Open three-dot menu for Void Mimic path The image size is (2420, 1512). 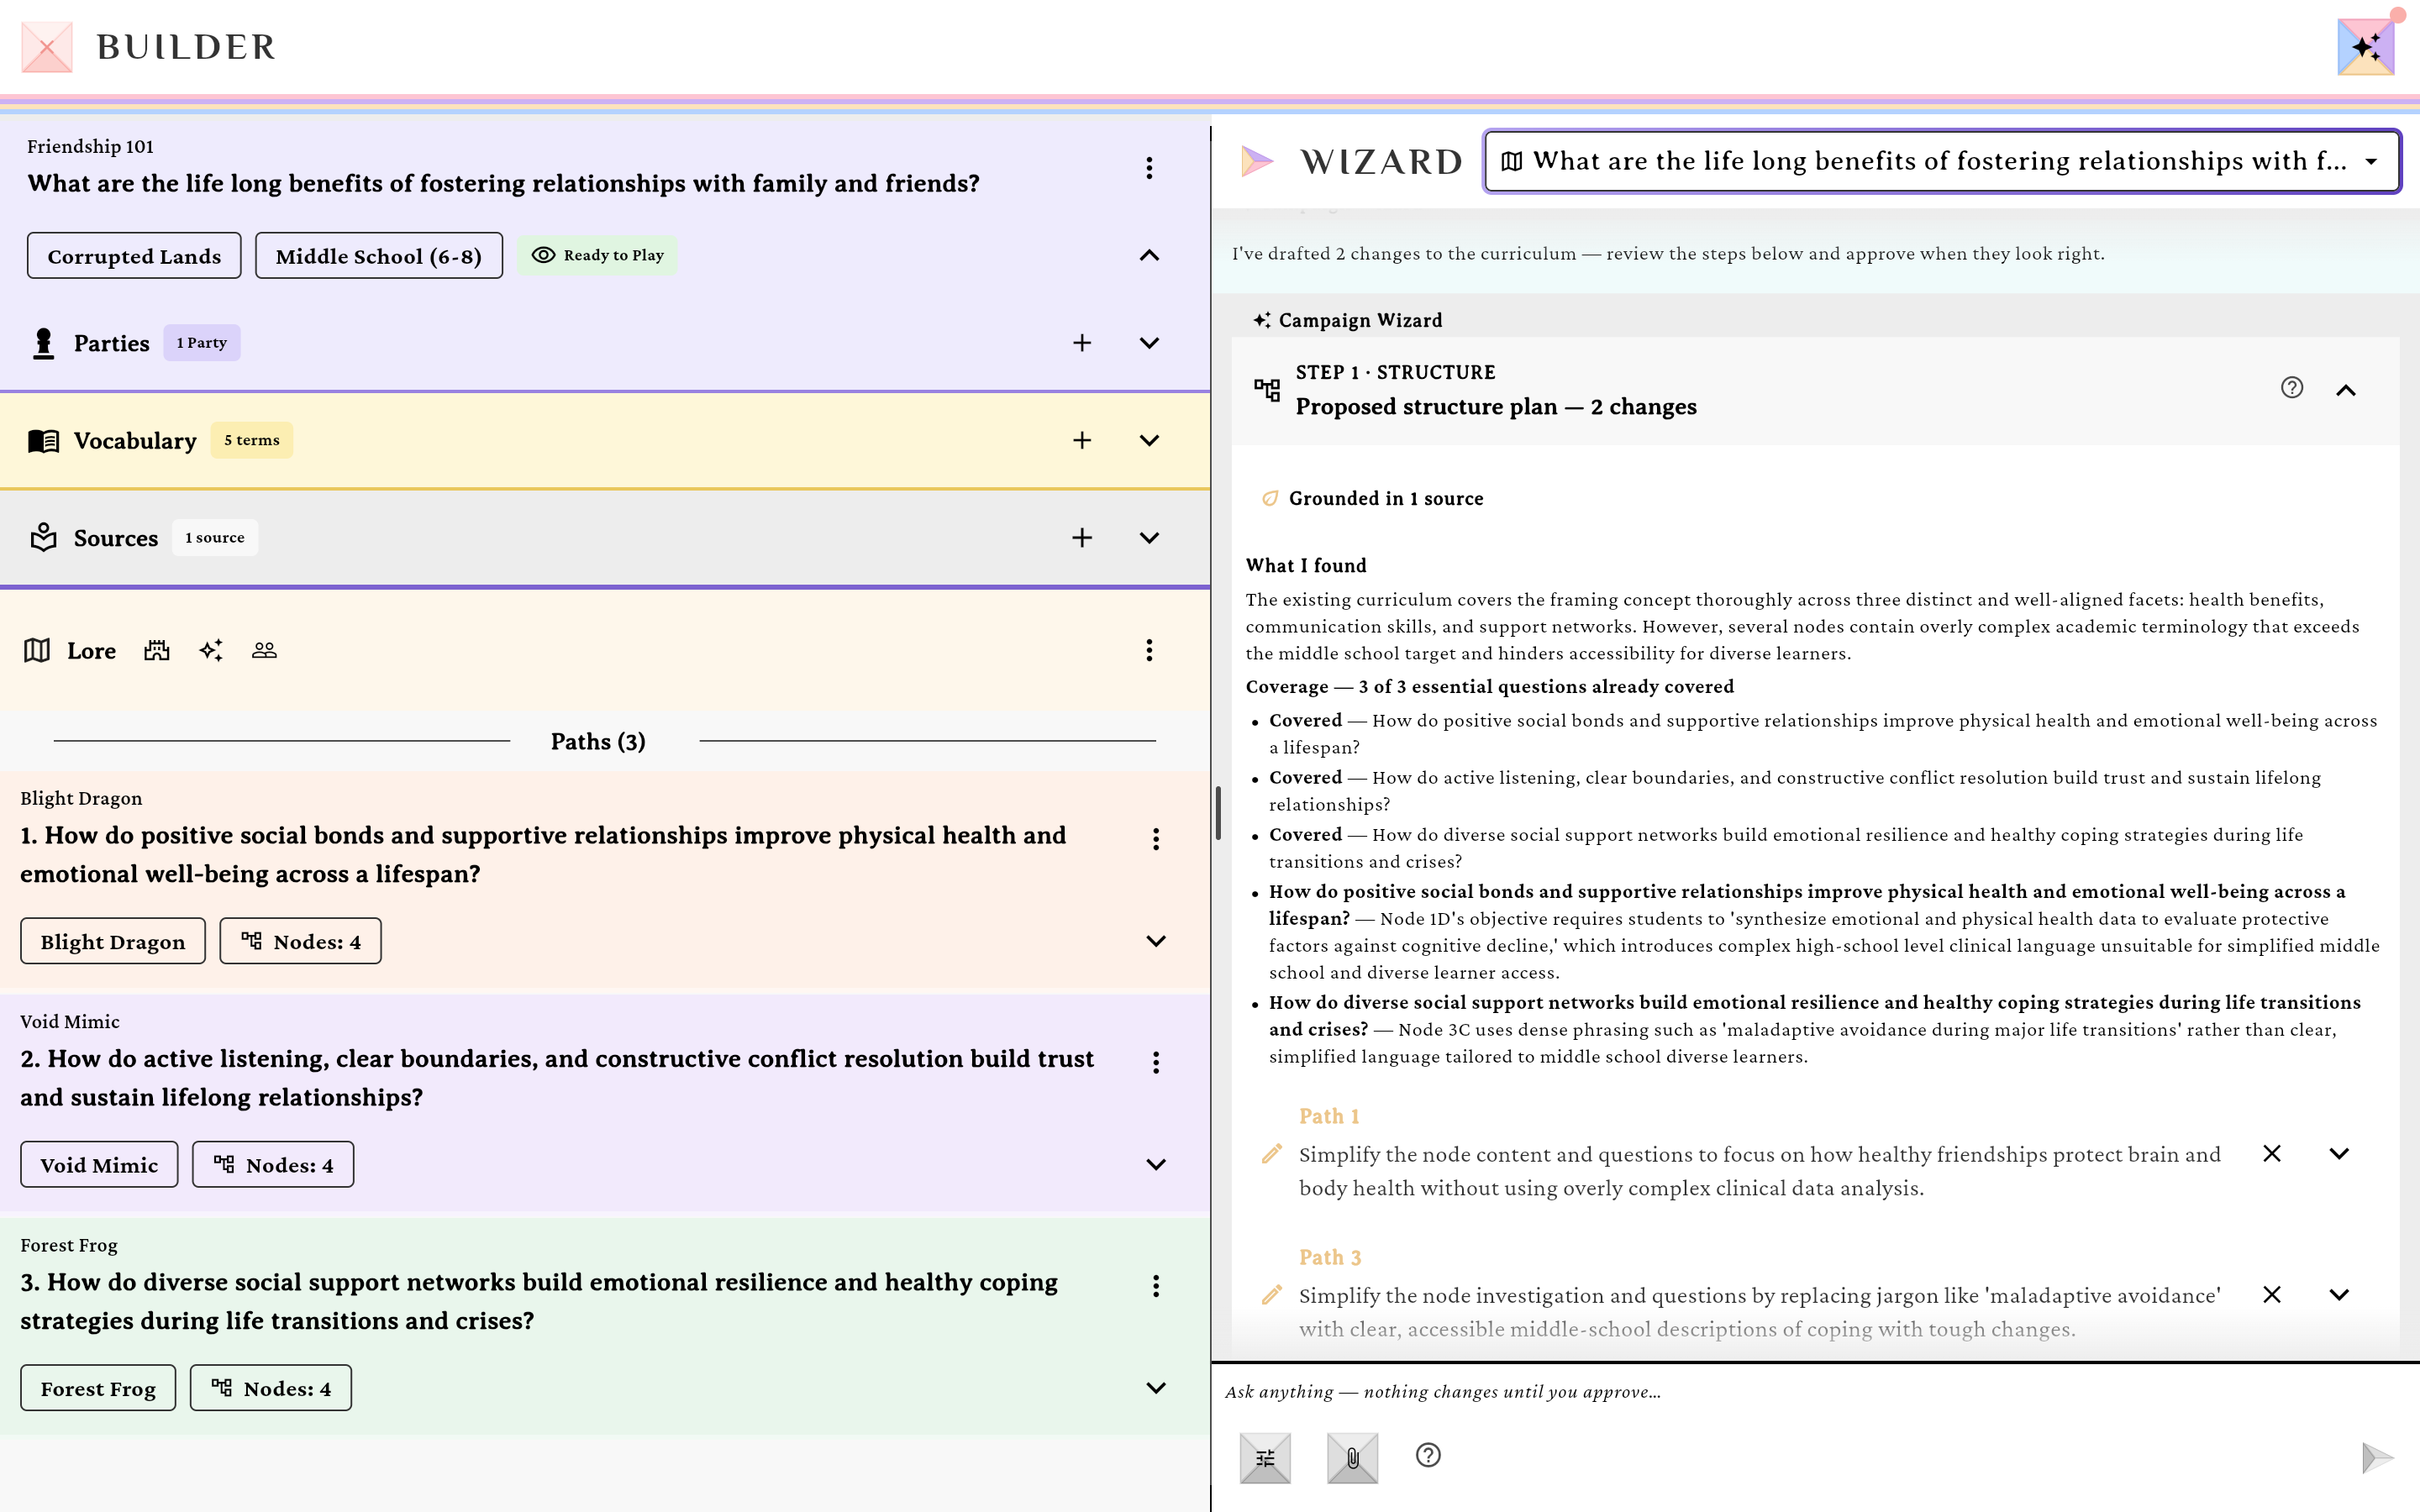pos(1156,1062)
